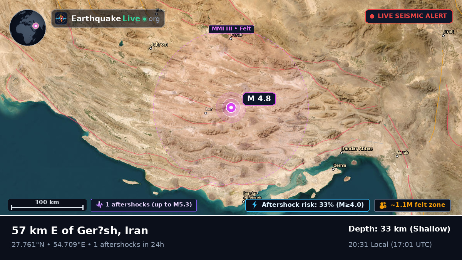The image size is (462, 260).
Task: Select the MMI III Felt intensity label
Action: coord(231,29)
